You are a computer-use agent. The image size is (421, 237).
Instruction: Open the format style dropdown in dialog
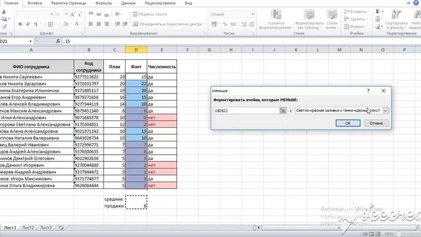[385, 111]
